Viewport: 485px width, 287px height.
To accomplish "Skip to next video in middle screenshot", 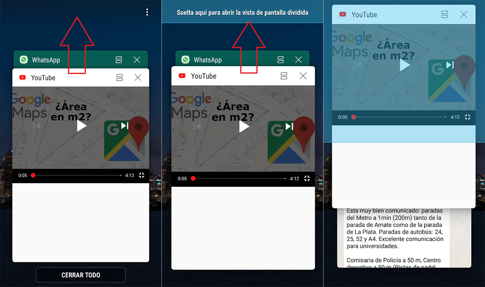I will coord(289,126).
